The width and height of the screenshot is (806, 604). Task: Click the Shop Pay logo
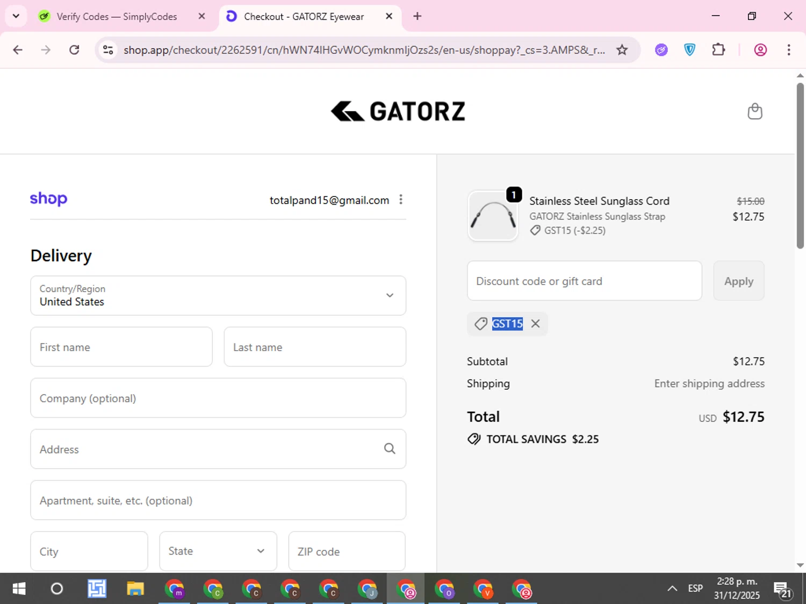[x=48, y=199]
